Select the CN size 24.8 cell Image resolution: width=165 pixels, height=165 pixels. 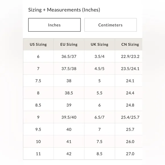coord(129,105)
